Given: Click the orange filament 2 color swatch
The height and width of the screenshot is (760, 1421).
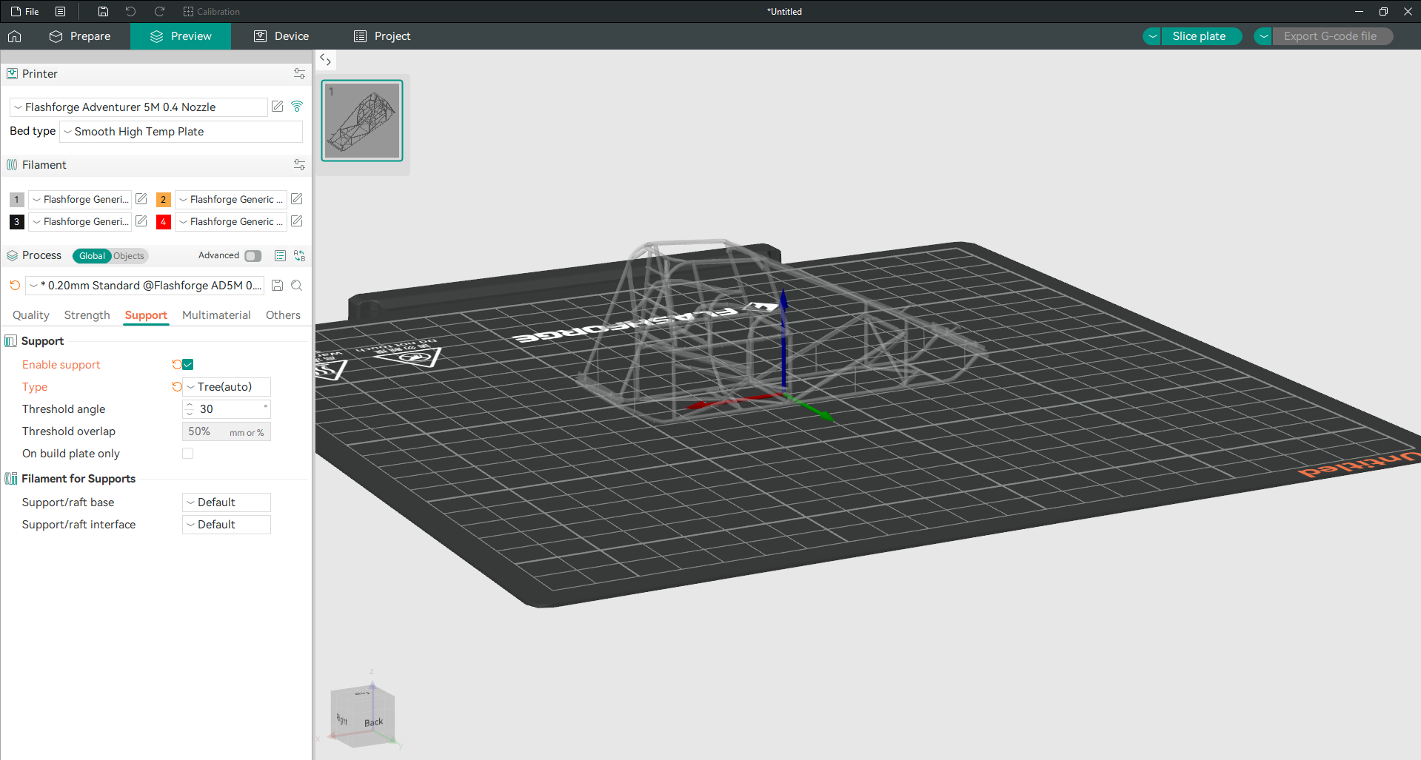Looking at the screenshot, I should pyautogui.click(x=164, y=199).
